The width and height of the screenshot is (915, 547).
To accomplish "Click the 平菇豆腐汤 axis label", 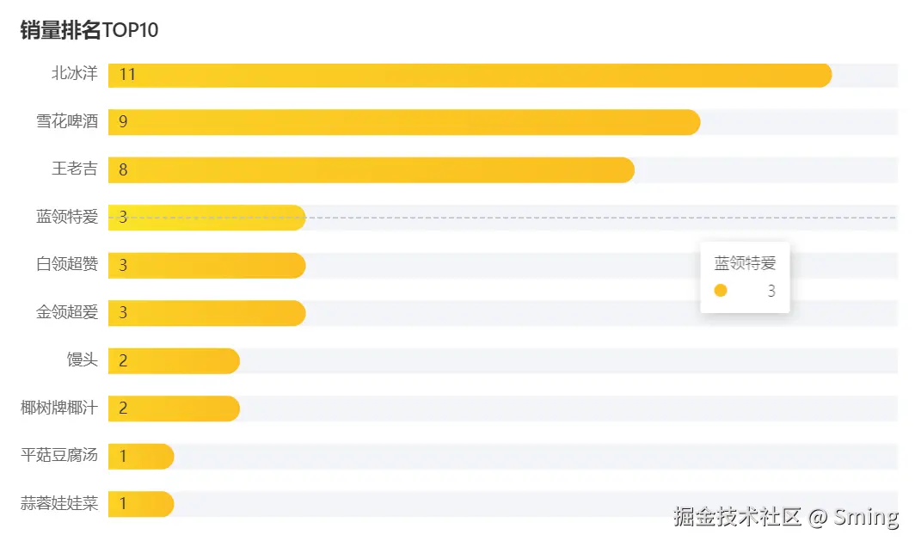I will [x=59, y=456].
